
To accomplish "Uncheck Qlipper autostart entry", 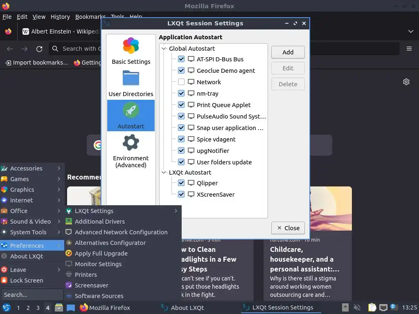I will (x=181, y=183).
